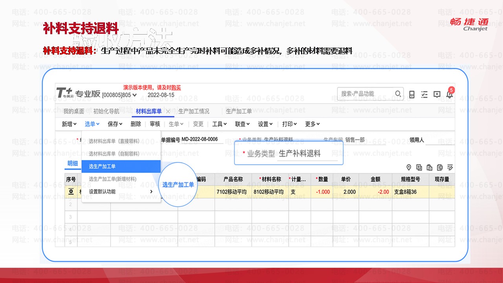Click the spec cell 支盒8箱36
The height and width of the screenshot is (283, 503).
coord(410,192)
